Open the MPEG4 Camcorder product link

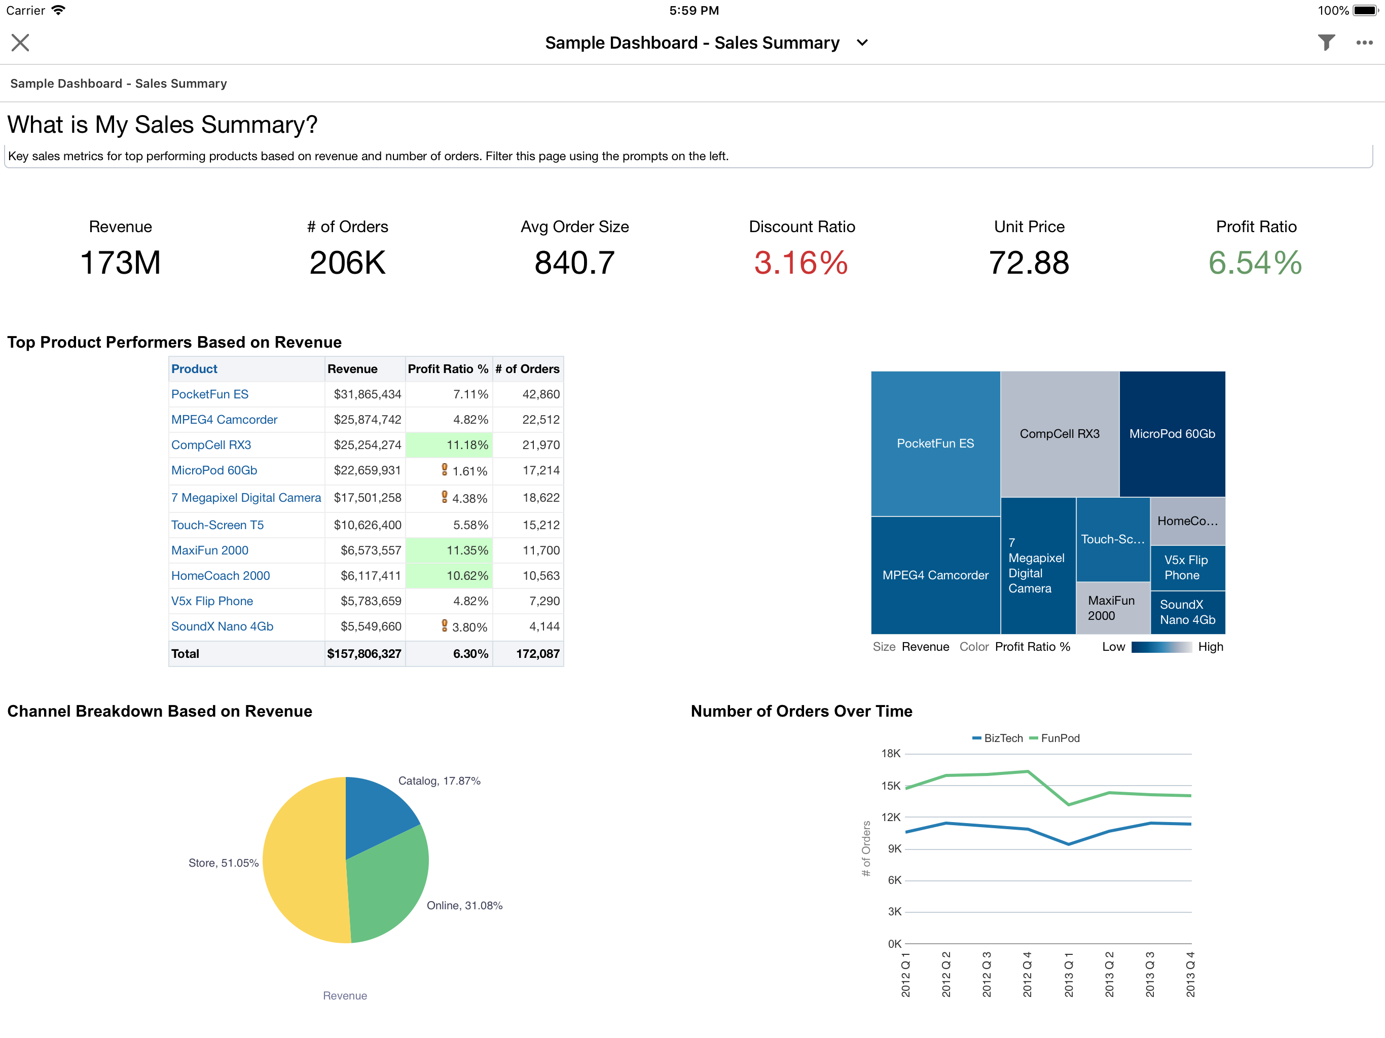pos(224,420)
